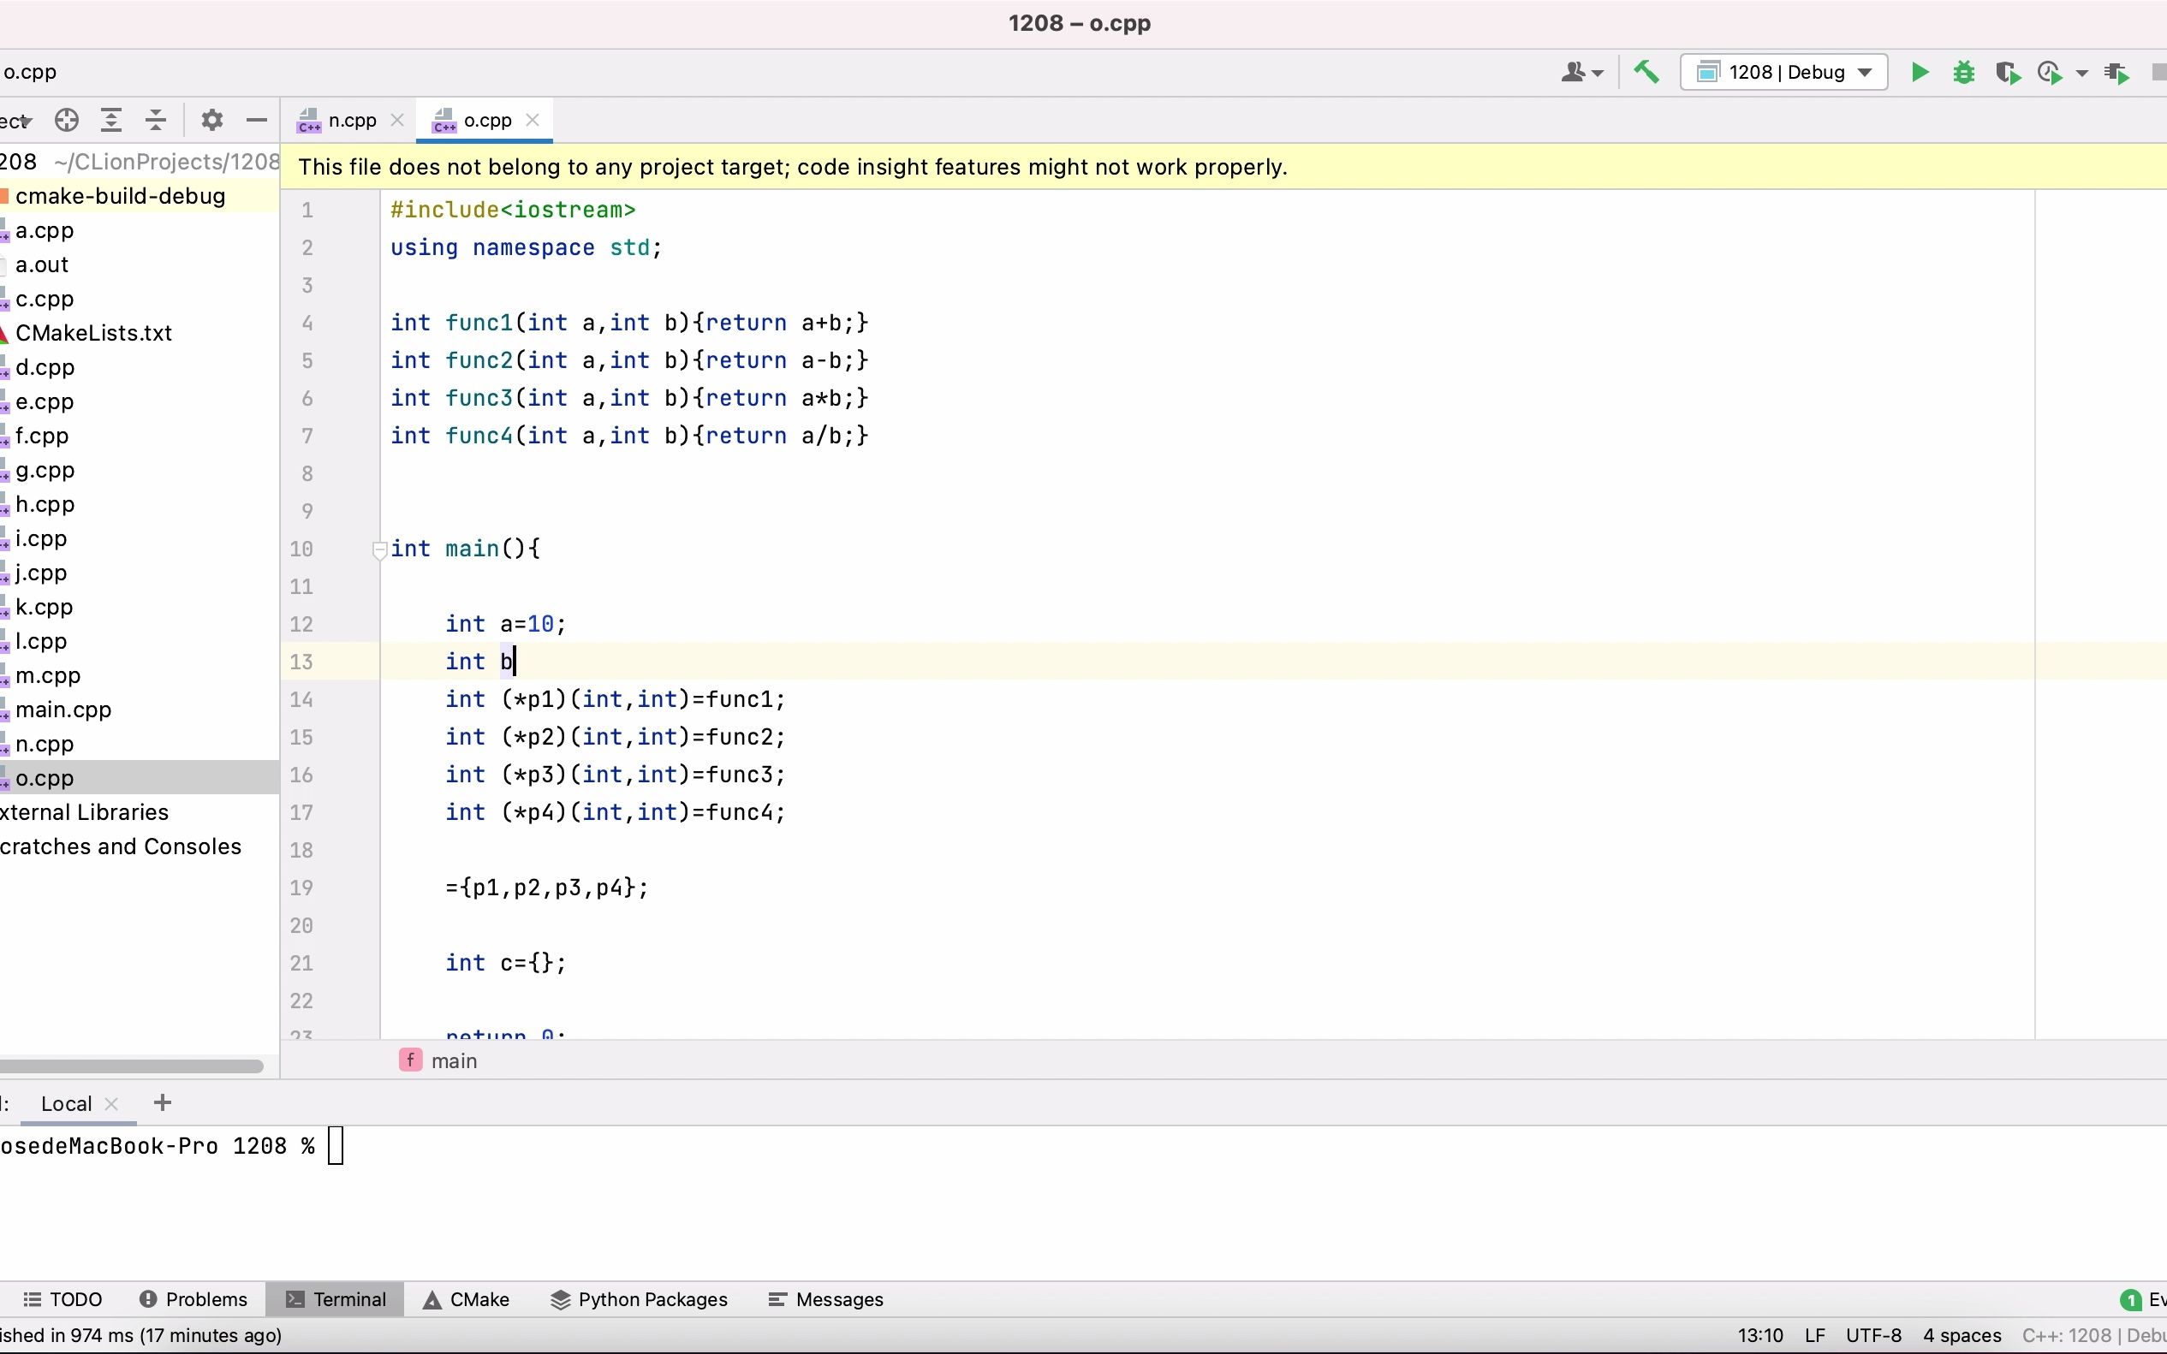
Task: Run the project with the green play button
Action: point(1919,72)
